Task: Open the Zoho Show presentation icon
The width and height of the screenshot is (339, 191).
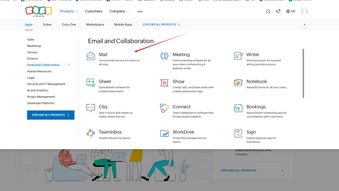Action: point(164,83)
